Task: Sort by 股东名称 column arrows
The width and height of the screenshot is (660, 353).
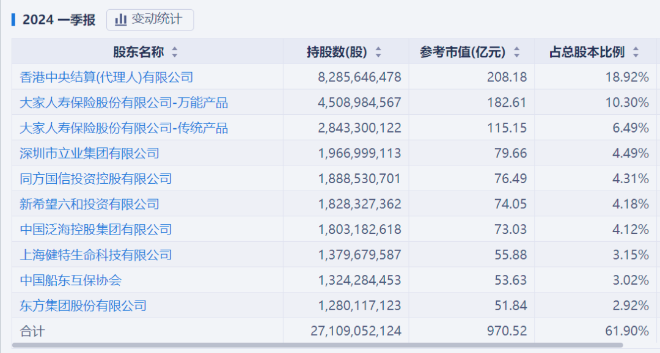Action: [x=175, y=52]
